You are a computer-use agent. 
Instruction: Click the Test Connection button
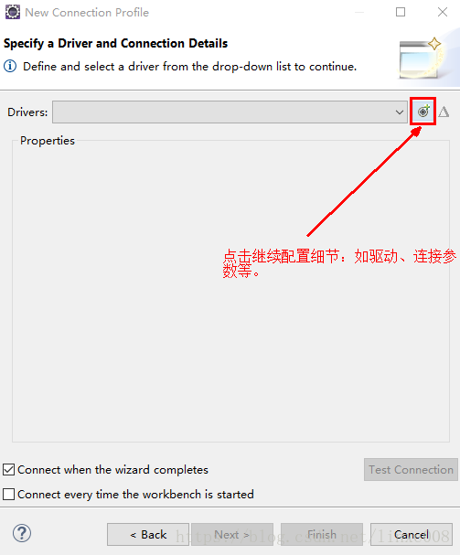pyautogui.click(x=411, y=470)
